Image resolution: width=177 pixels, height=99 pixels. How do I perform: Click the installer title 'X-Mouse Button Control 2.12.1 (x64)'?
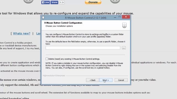85,18
